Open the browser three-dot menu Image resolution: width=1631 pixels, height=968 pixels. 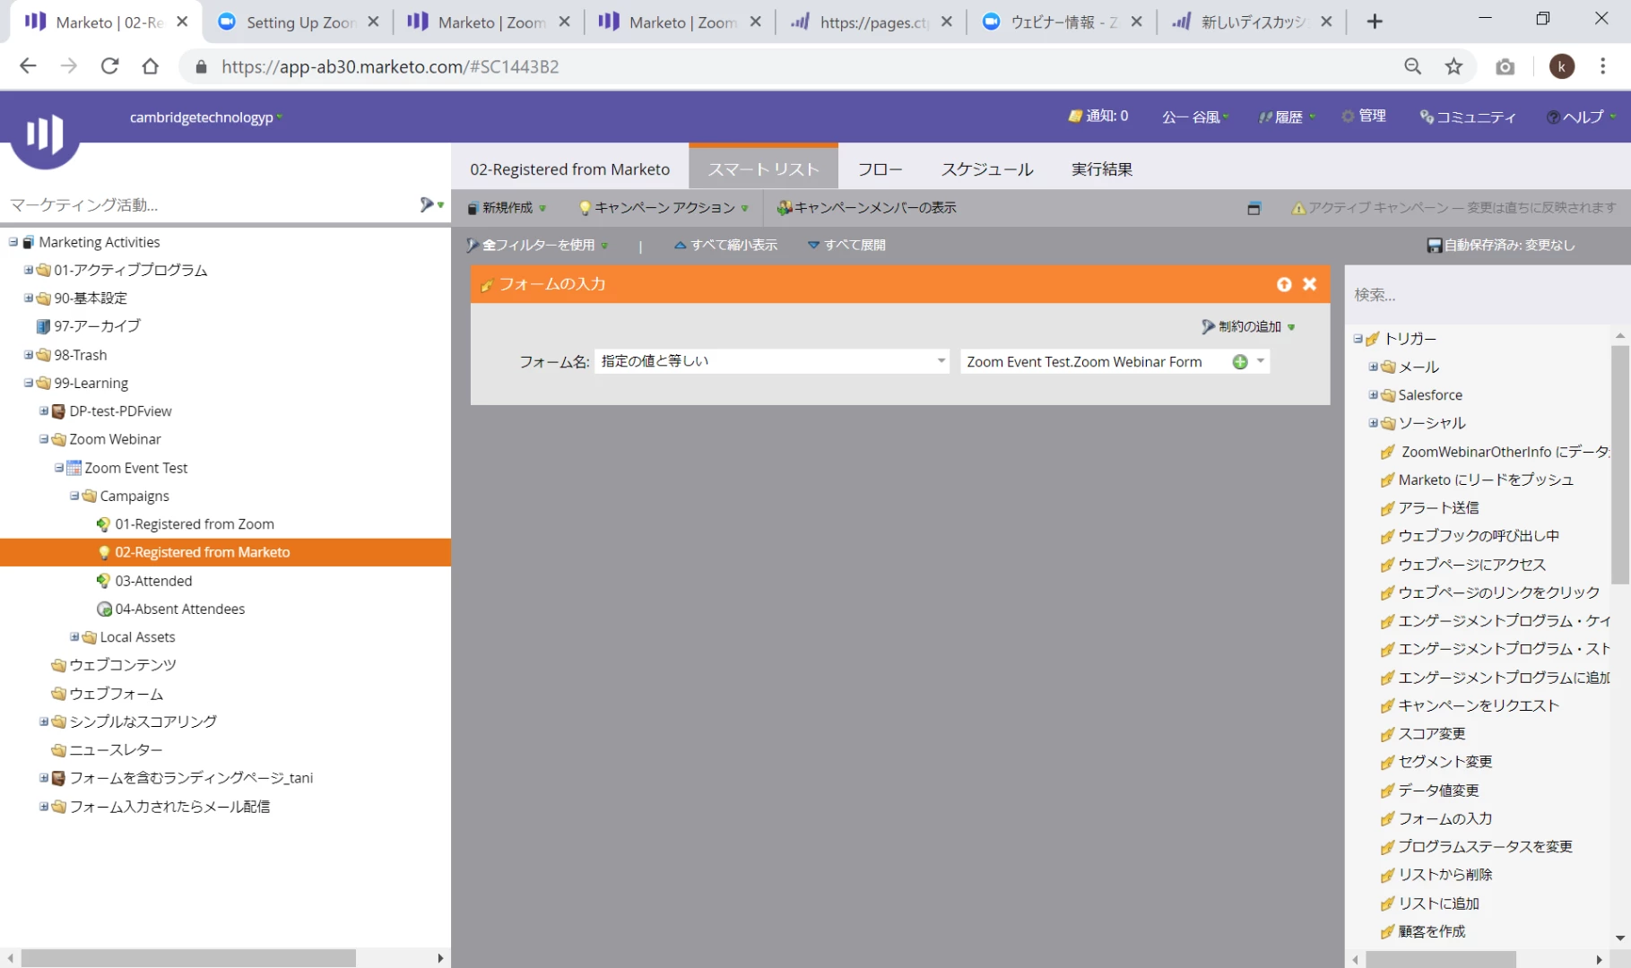[1602, 66]
